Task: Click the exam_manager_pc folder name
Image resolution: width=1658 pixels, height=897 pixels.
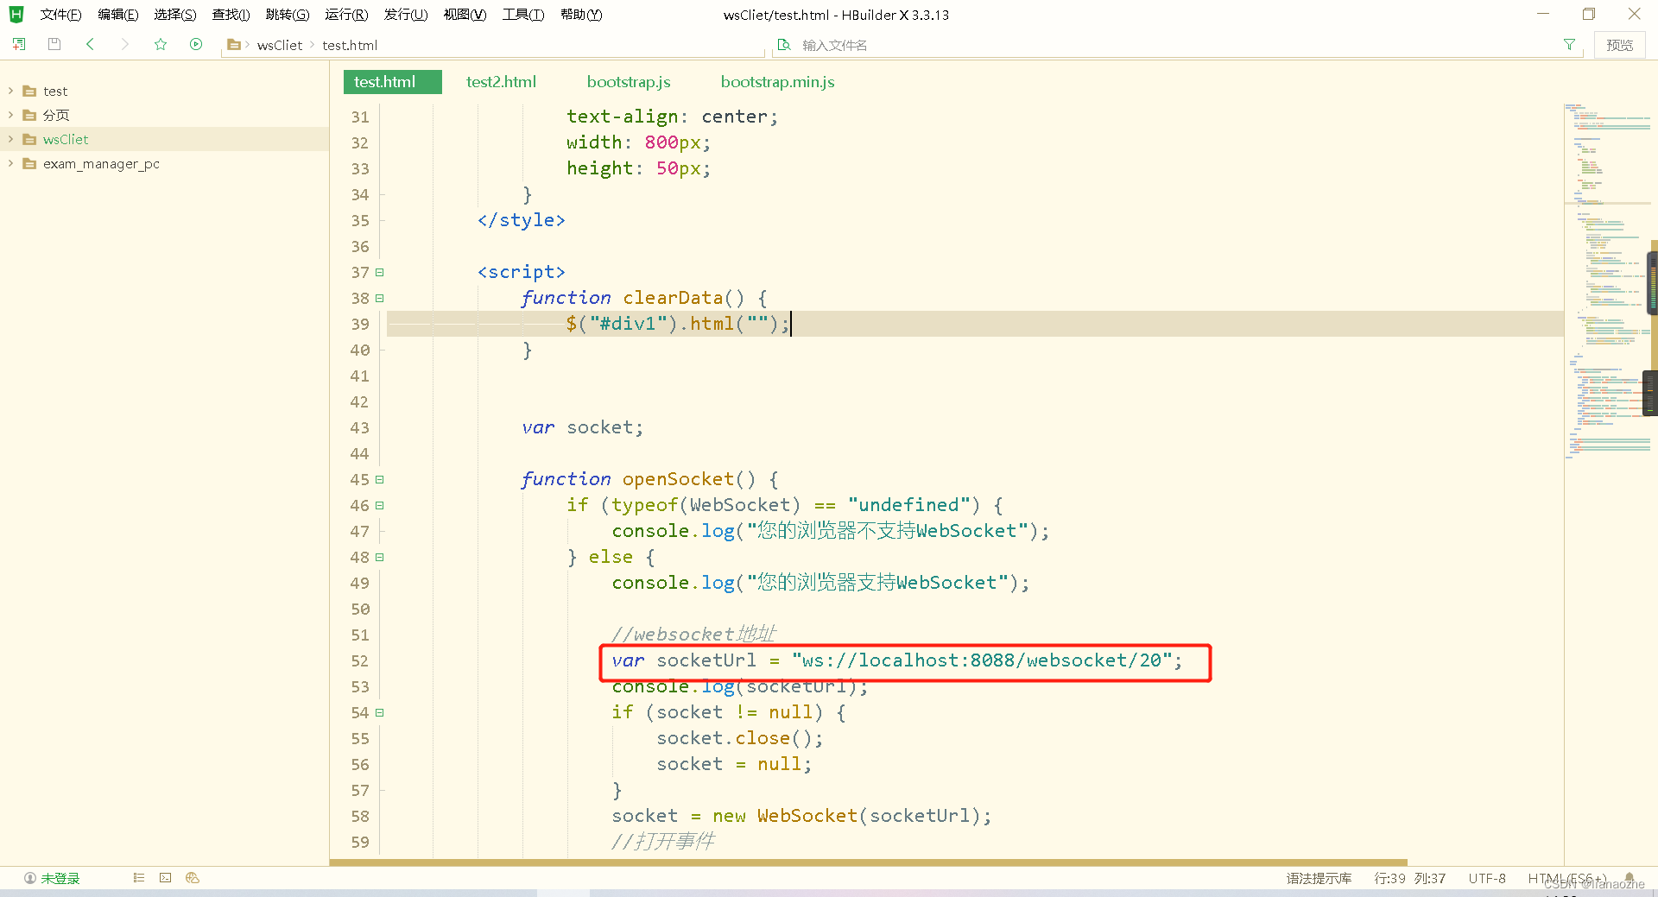Action: [101, 163]
